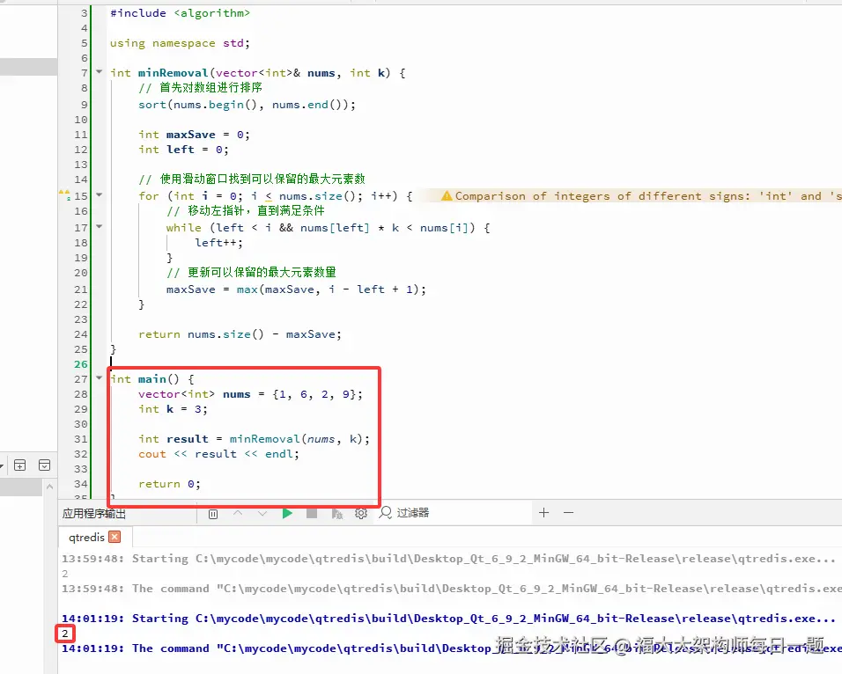
Task: Click the vector<int> nums initializer line
Action: point(250,394)
